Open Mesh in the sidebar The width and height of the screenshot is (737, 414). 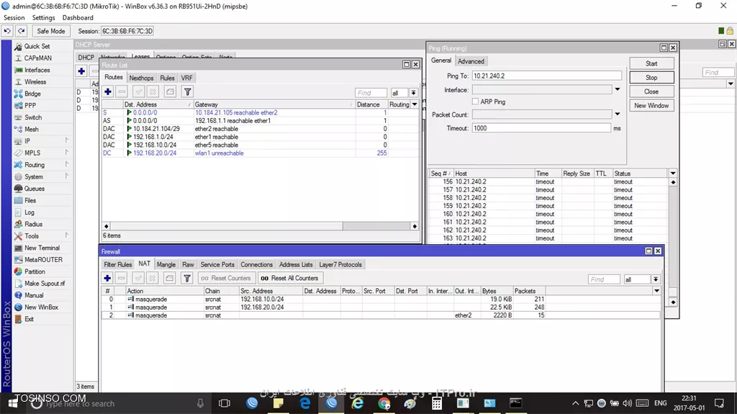coord(32,129)
